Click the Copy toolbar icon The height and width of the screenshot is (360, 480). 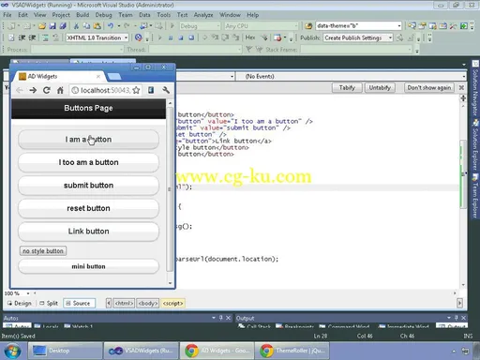[x=86, y=26]
